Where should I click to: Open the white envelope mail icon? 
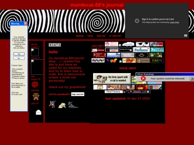(x=38, y=112)
